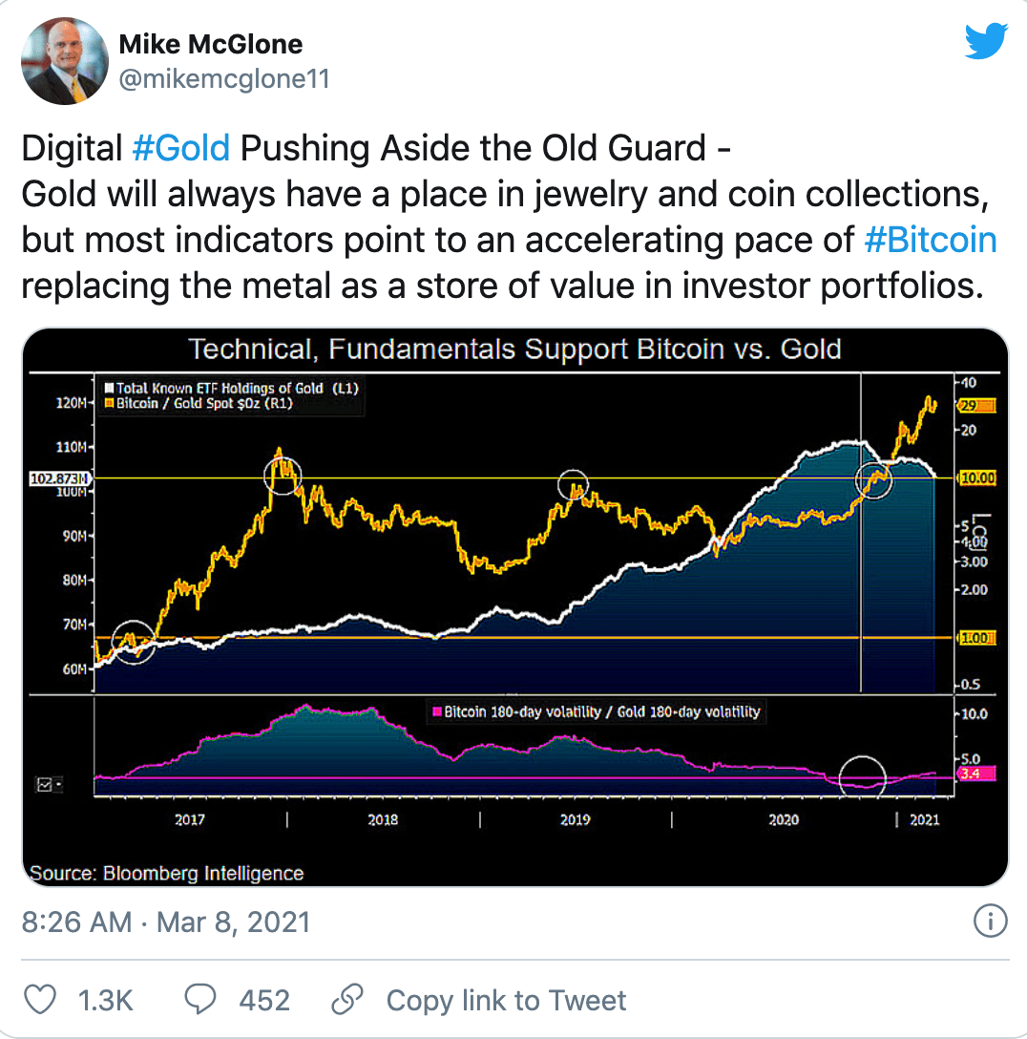The image size is (1027, 1039).
Task: Click the Twitter bird logo
Action: 986,43
